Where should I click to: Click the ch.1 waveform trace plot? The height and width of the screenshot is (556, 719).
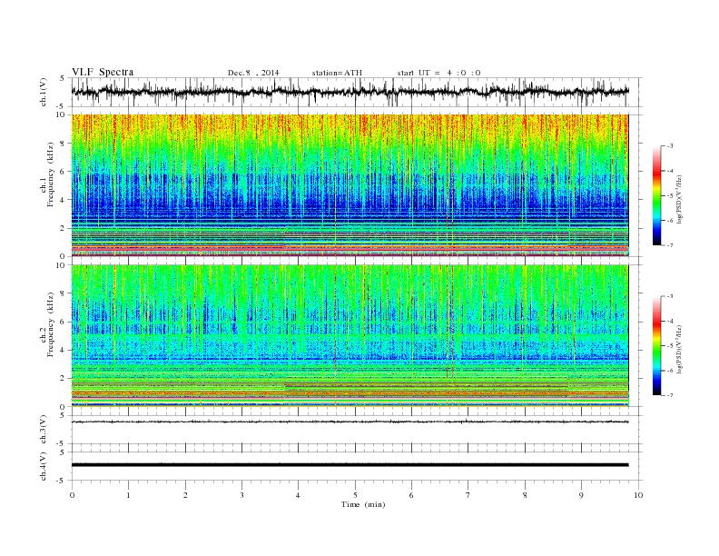(350, 92)
